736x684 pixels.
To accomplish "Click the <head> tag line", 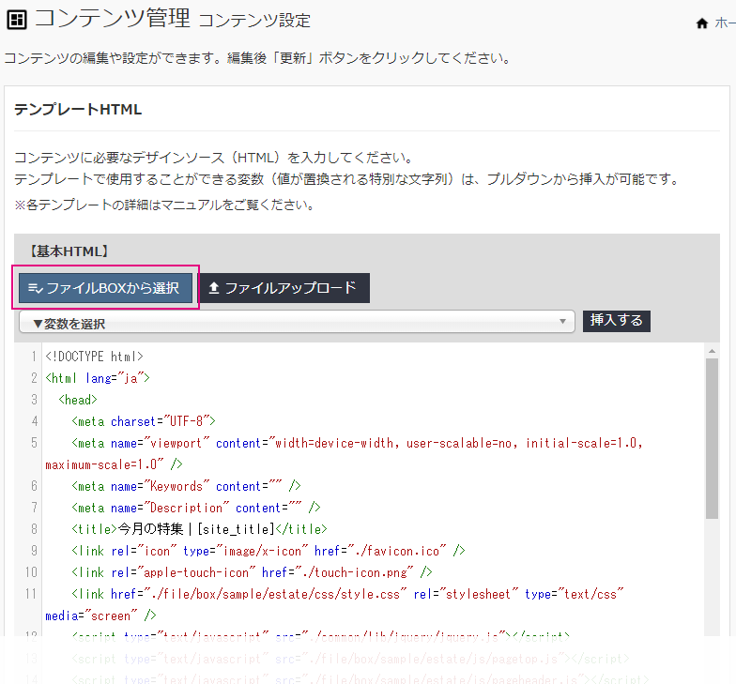I will (78, 400).
